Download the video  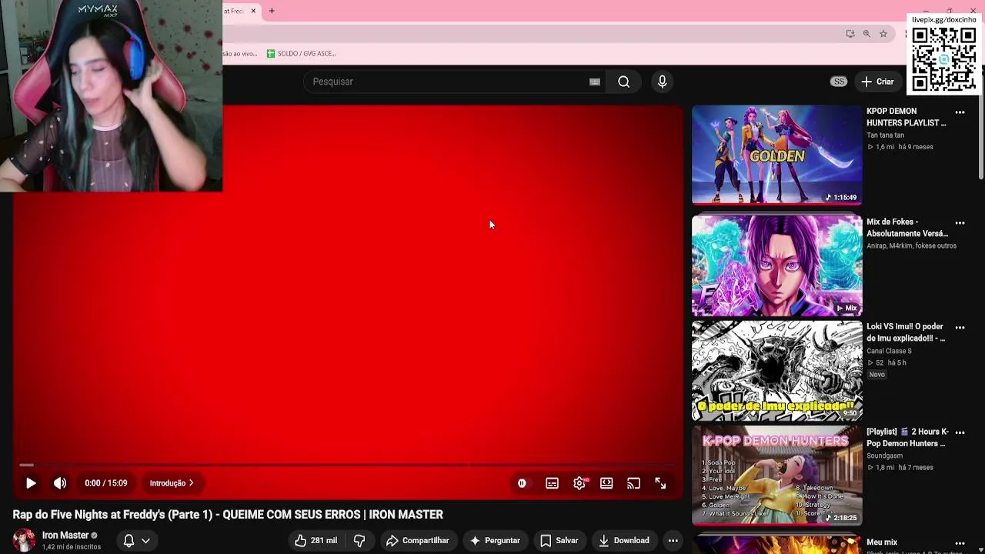point(624,540)
